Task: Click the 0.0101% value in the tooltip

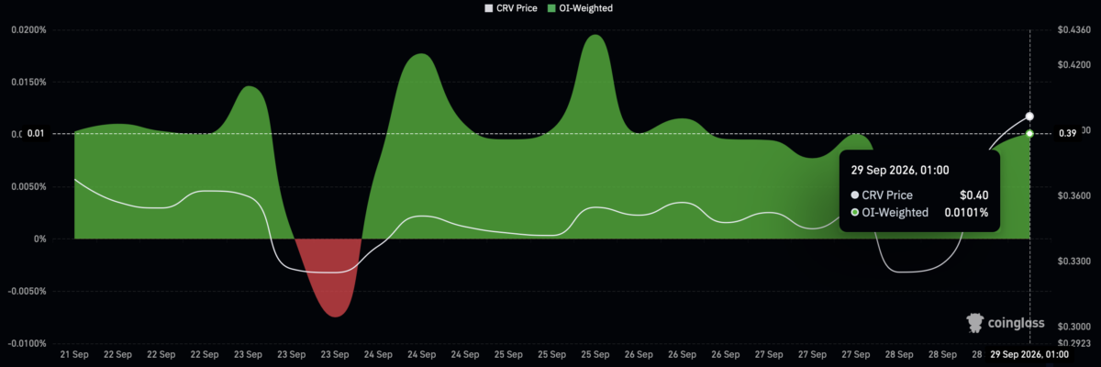Action: pyautogui.click(x=965, y=213)
